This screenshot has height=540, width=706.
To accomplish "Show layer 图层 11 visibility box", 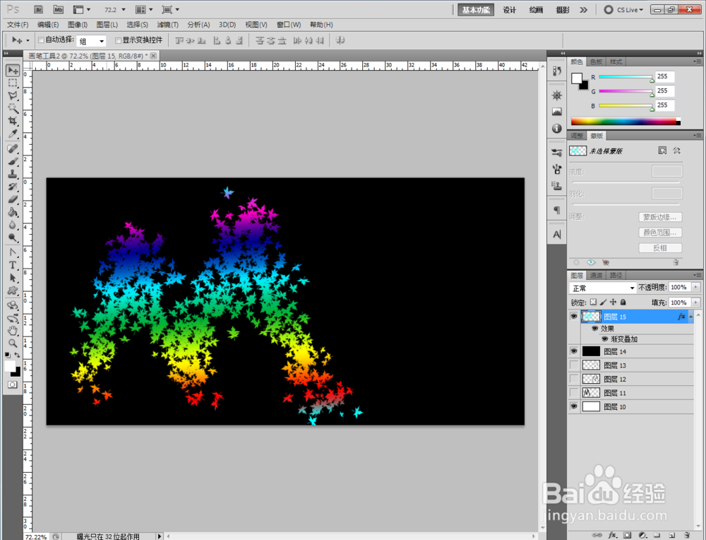I will click(x=573, y=393).
